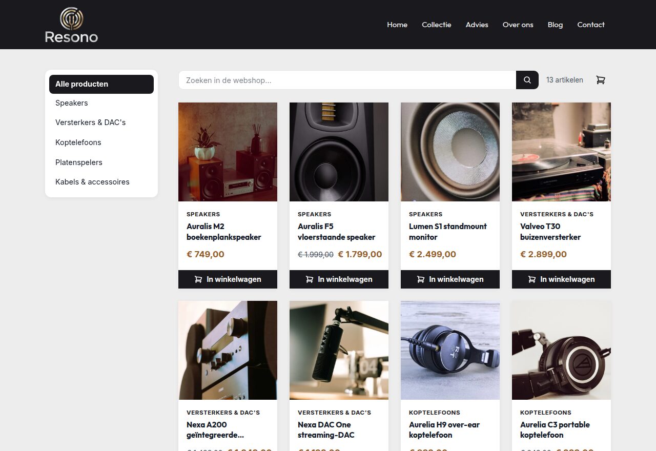The image size is (656, 451).
Task: Open Aurelia C3 portable koptelefoon title
Action: pos(555,430)
